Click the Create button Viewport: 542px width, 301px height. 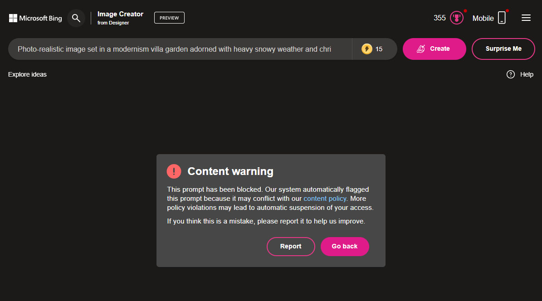434,49
